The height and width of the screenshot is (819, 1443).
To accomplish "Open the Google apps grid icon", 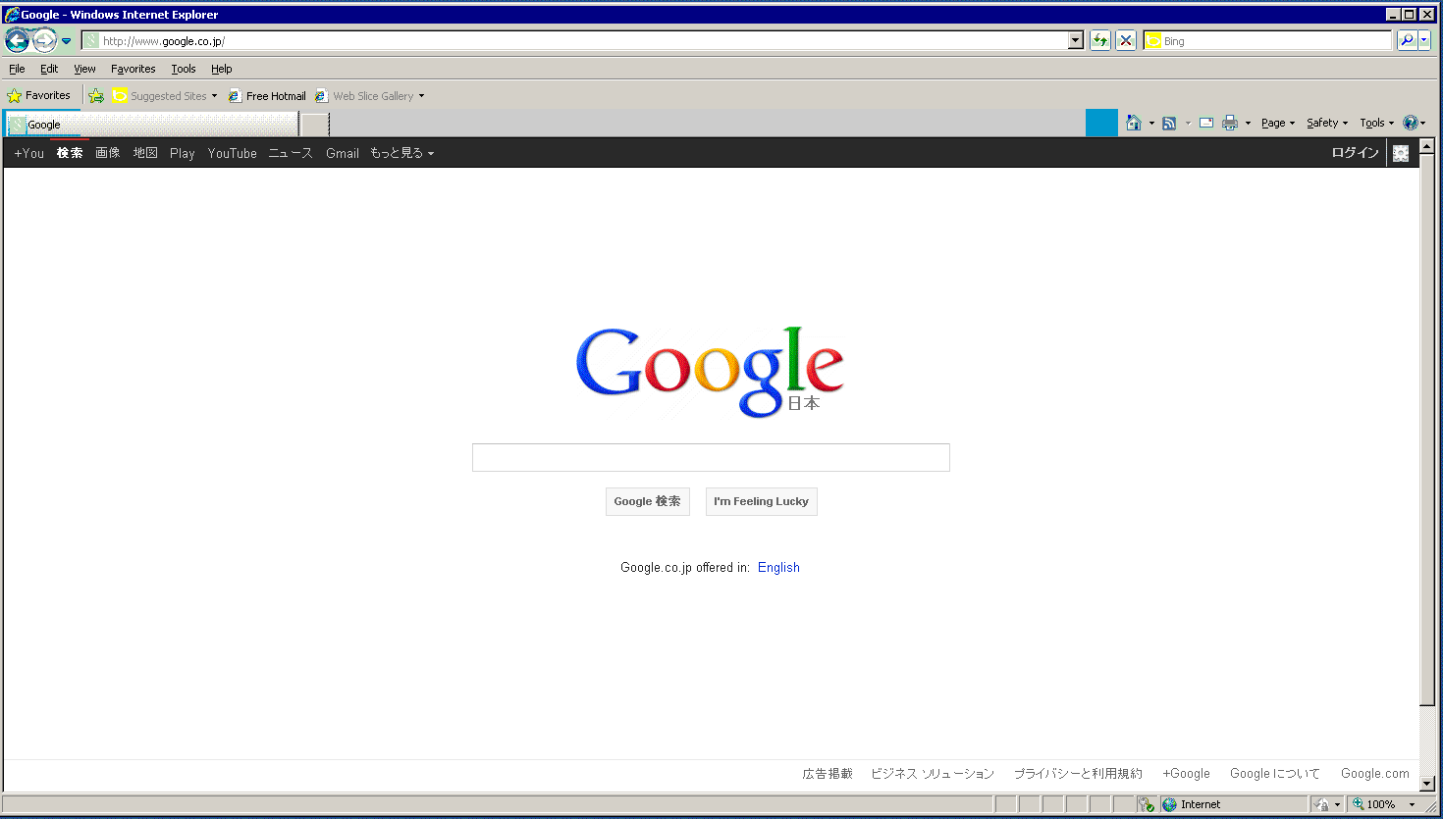I will (x=1400, y=153).
